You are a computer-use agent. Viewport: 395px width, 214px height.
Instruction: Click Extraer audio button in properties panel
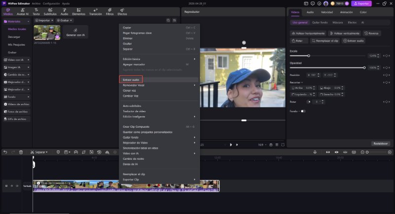tap(354, 41)
